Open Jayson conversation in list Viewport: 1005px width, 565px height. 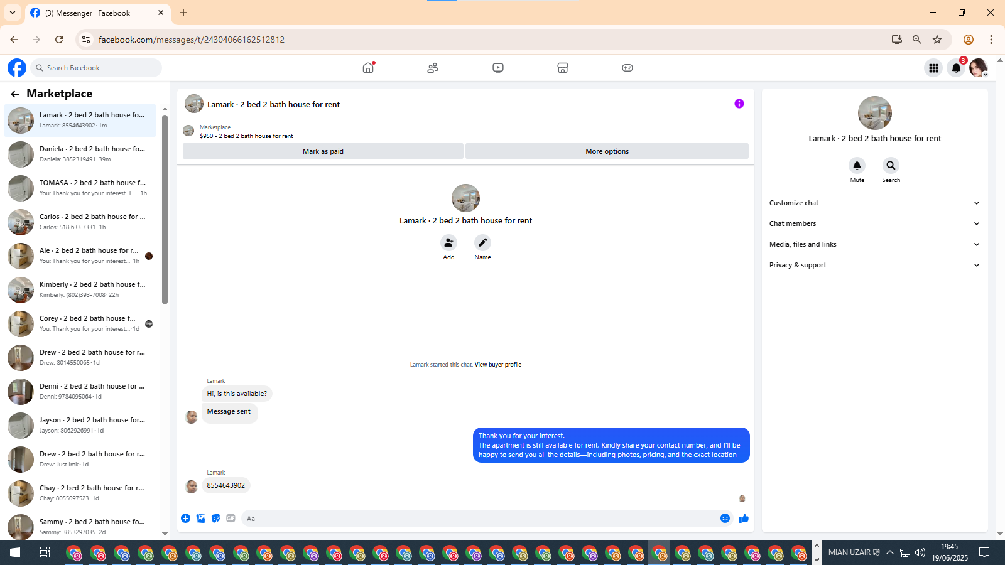(x=80, y=426)
